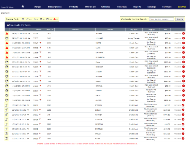This screenshot has height=147, width=190.
Task: Click the warning icon on LAURI's order
Action: click(7, 48)
